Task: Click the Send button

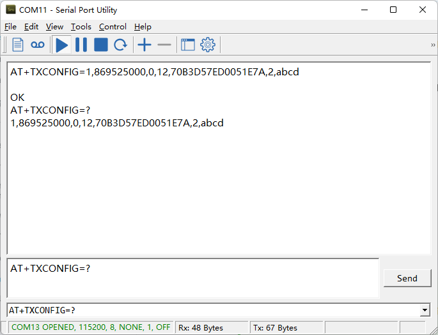Action: pos(407,278)
